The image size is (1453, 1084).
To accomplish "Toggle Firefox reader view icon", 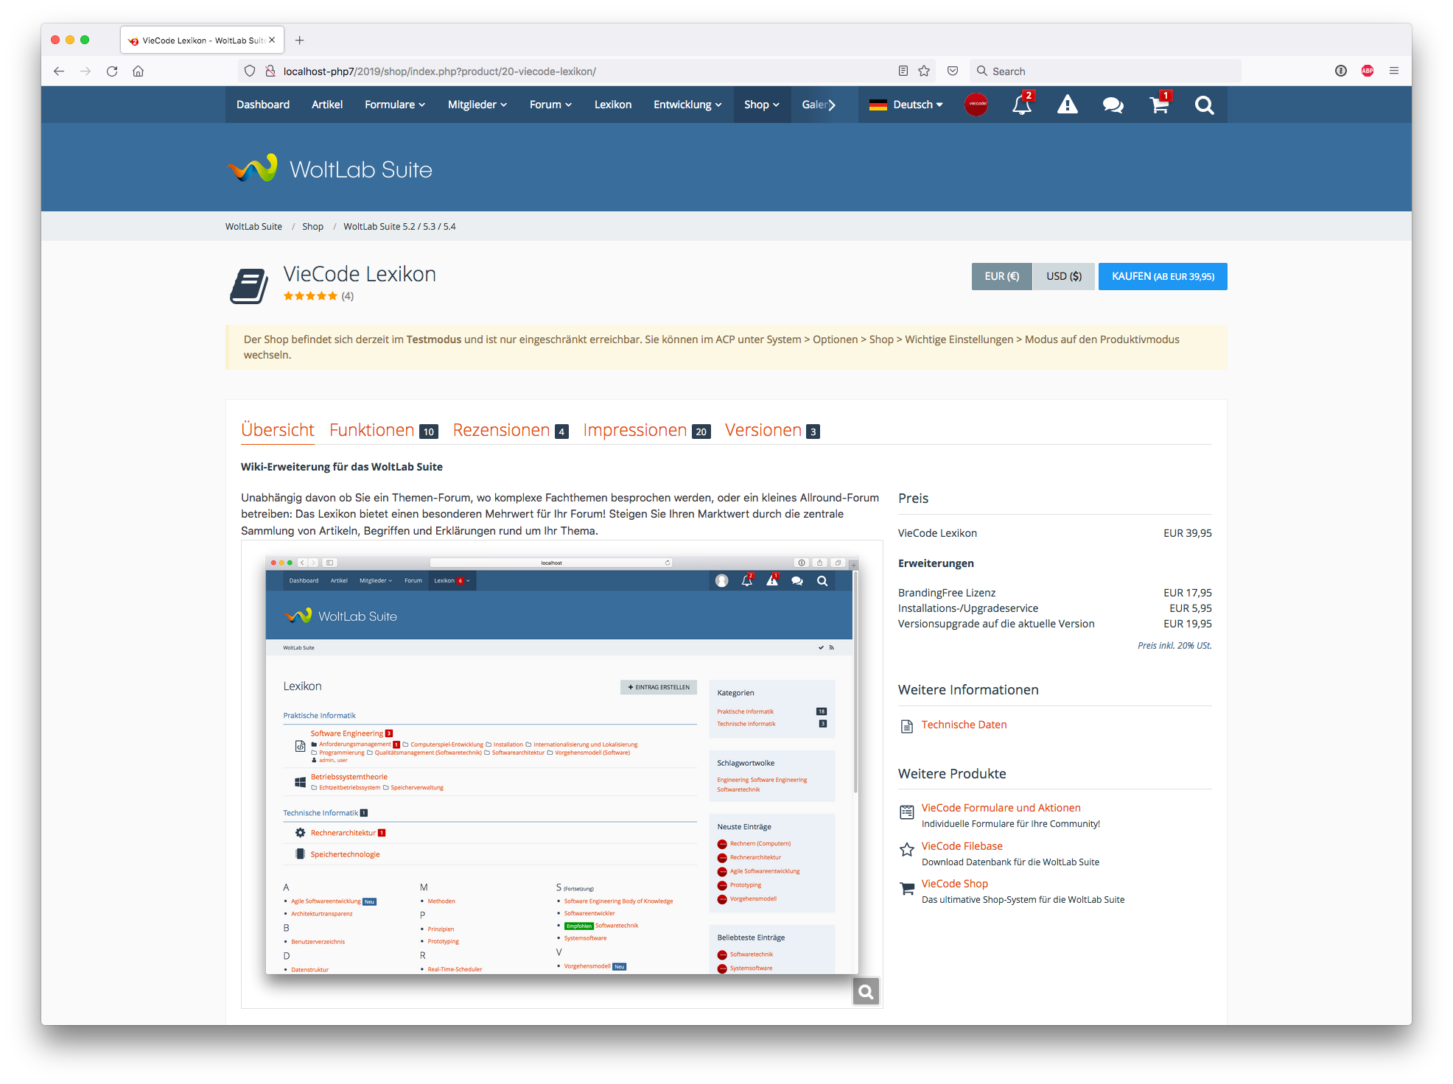I will [903, 71].
